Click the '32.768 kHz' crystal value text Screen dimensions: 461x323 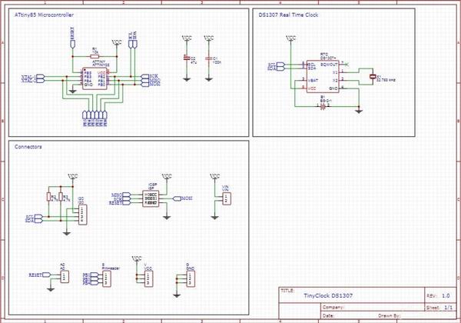coord(386,80)
